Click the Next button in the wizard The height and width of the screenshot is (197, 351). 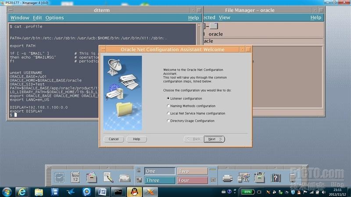pos(214,139)
